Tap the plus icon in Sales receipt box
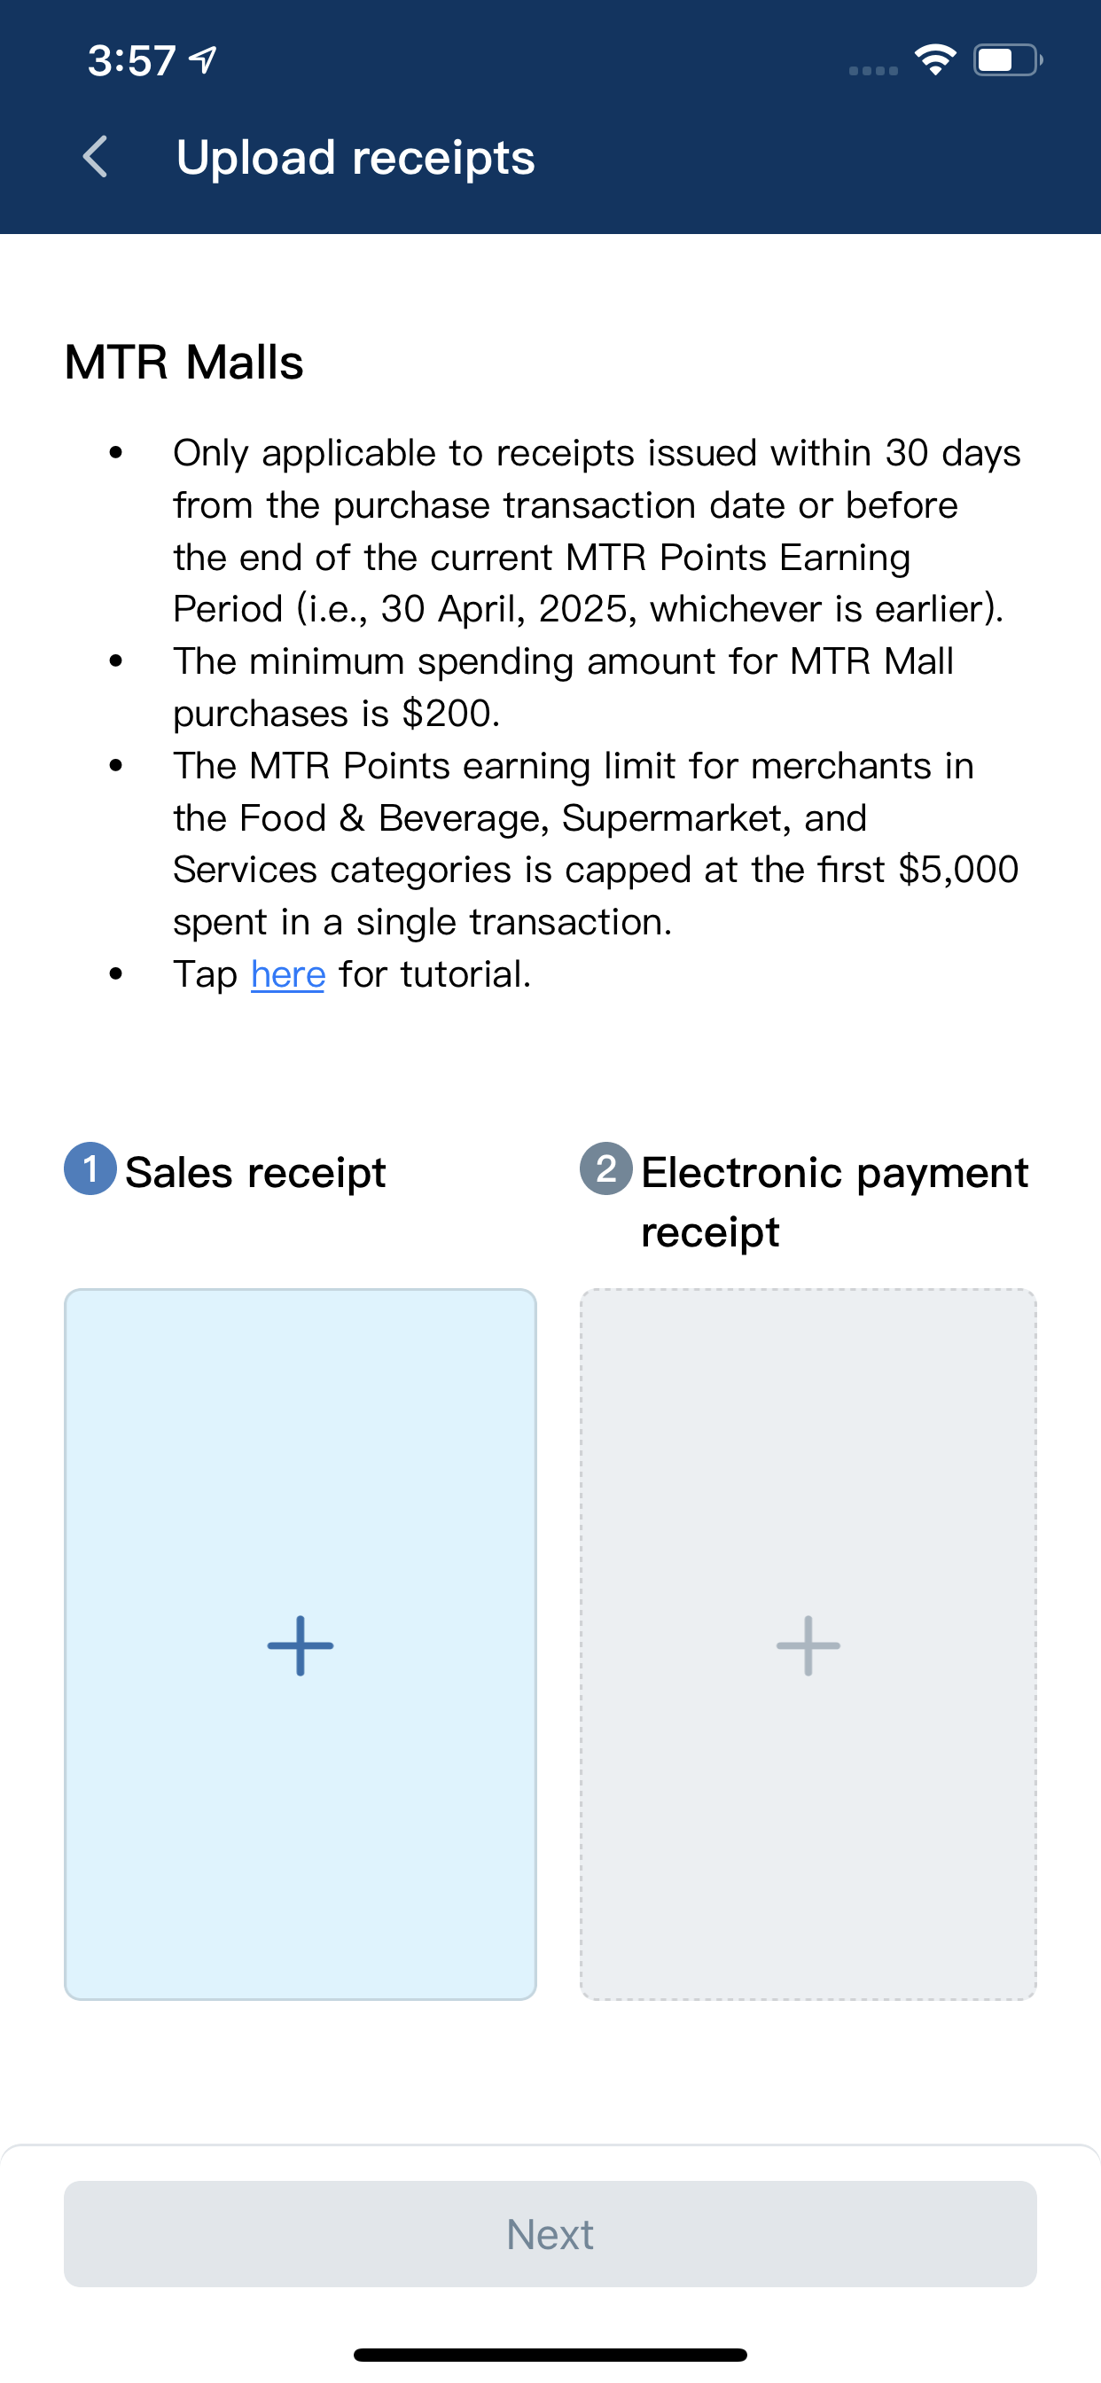Viewport: 1101px width, 2383px height. [300, 1645]
